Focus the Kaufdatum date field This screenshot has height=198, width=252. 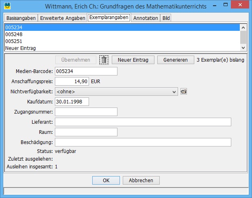point(72,102)
